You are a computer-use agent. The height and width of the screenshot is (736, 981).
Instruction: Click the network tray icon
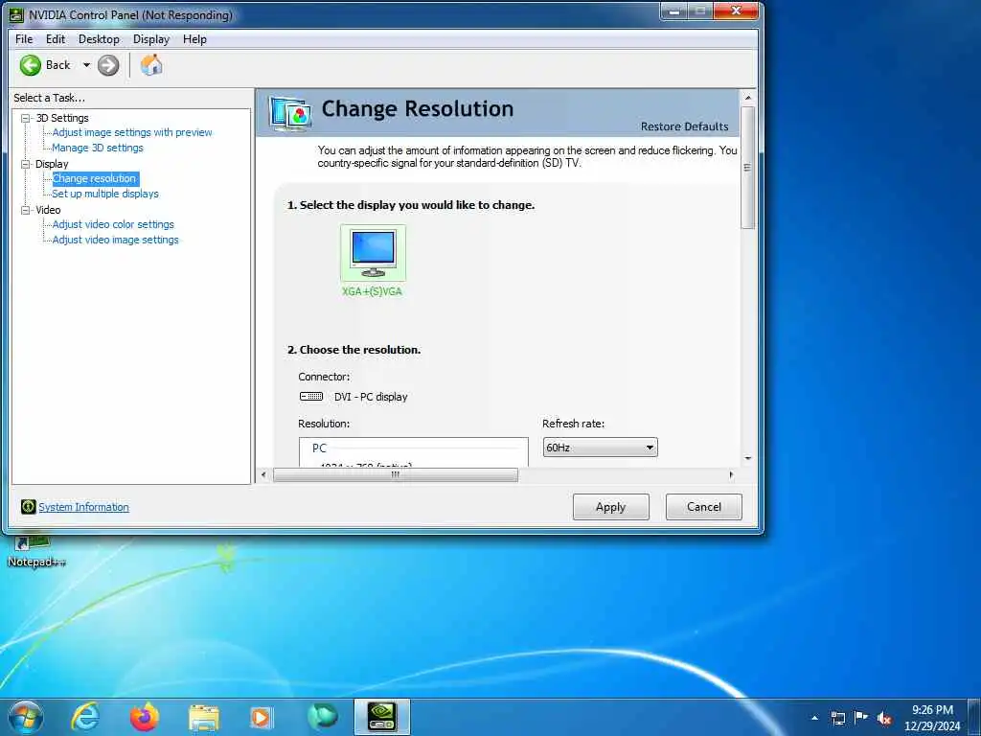point(837,718)
